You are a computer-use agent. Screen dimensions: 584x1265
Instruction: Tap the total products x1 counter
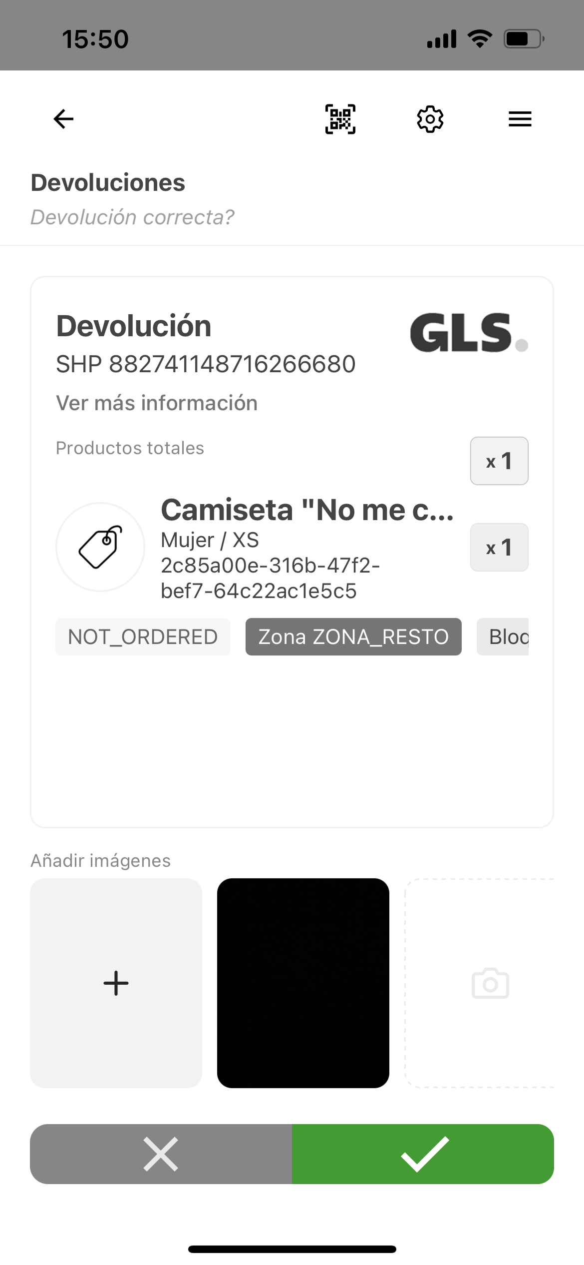pyautogui.click(x=499, y=461)
